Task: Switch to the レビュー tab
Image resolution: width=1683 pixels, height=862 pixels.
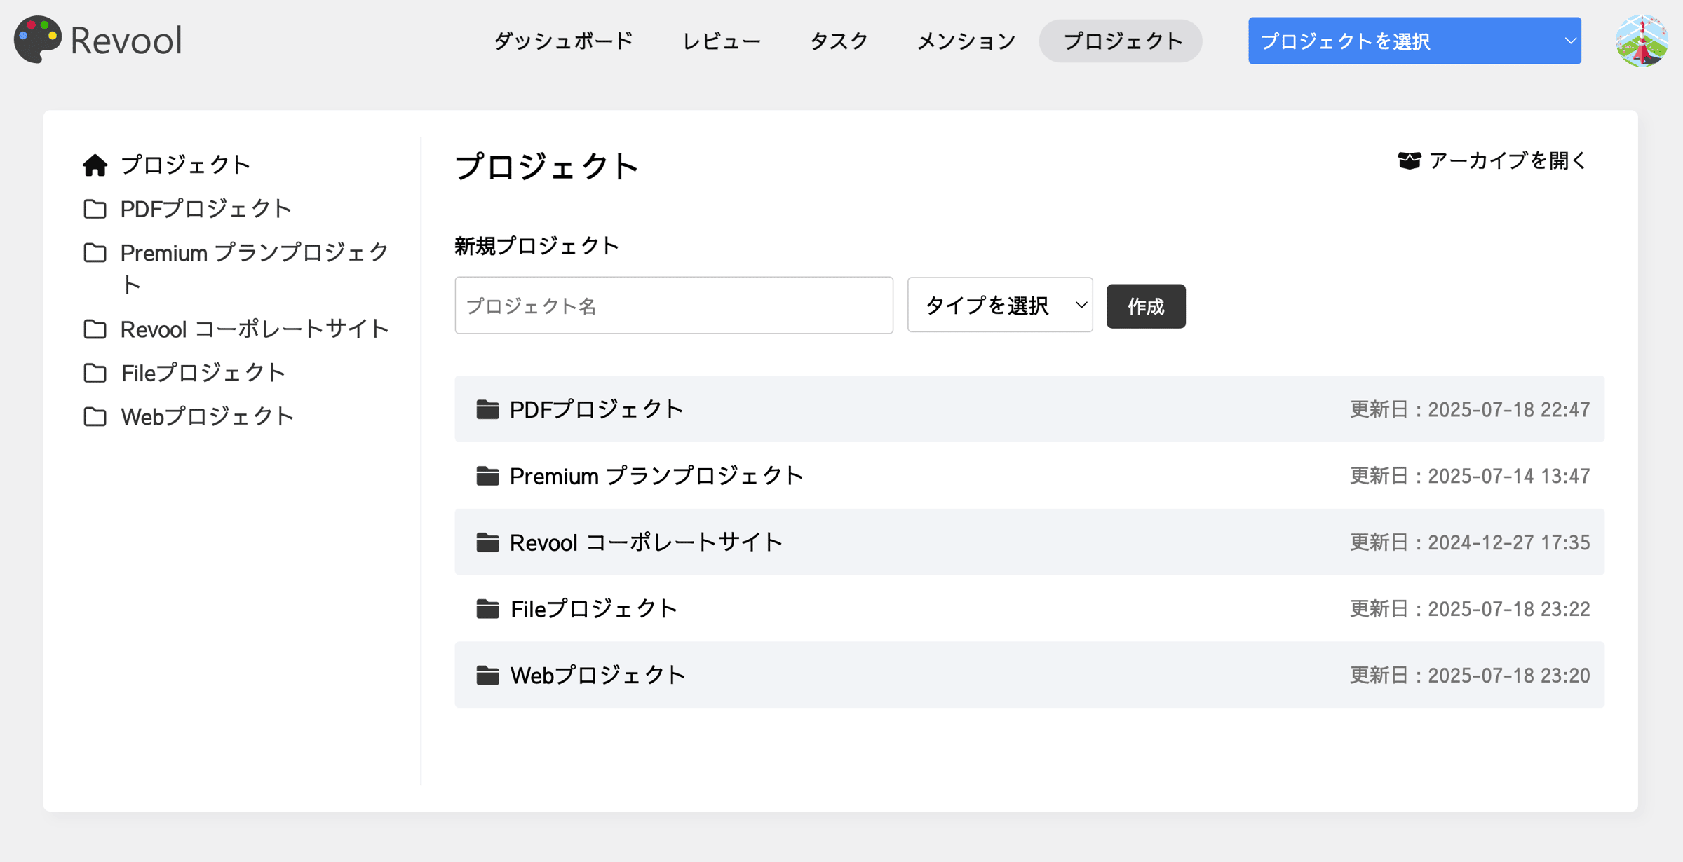Action: pyautogui.click(x=721, y=41)
